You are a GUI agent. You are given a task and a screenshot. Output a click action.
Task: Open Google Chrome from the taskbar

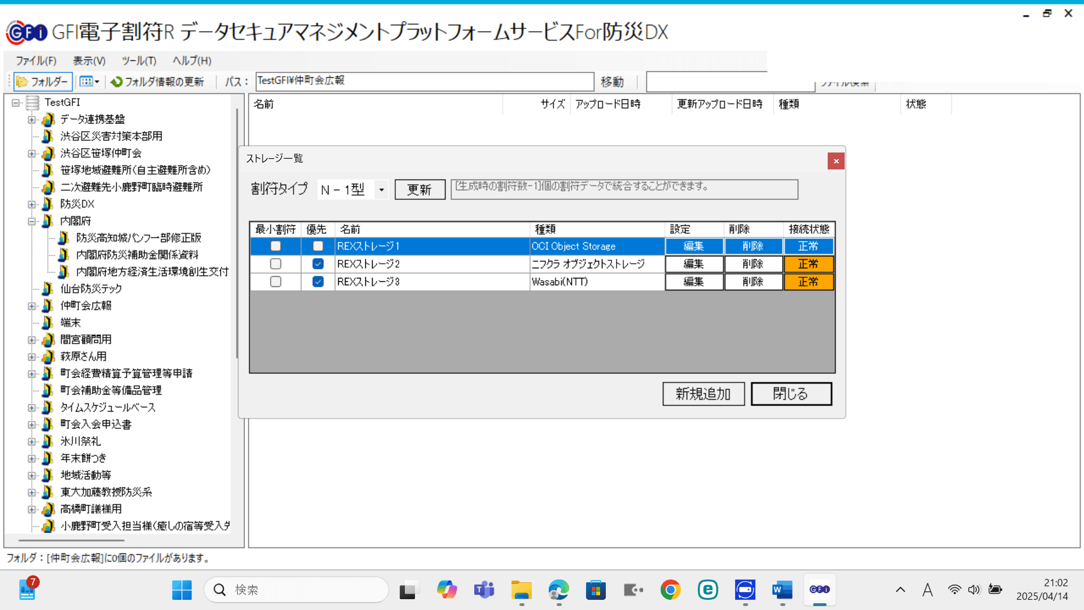pyautogui.click(x=670, y=590)
